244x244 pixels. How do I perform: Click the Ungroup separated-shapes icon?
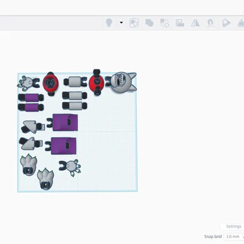pyautogui.click(x=165, y=23)
